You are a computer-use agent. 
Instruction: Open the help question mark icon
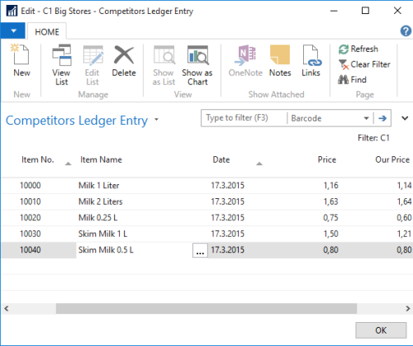tap(406, 31)
